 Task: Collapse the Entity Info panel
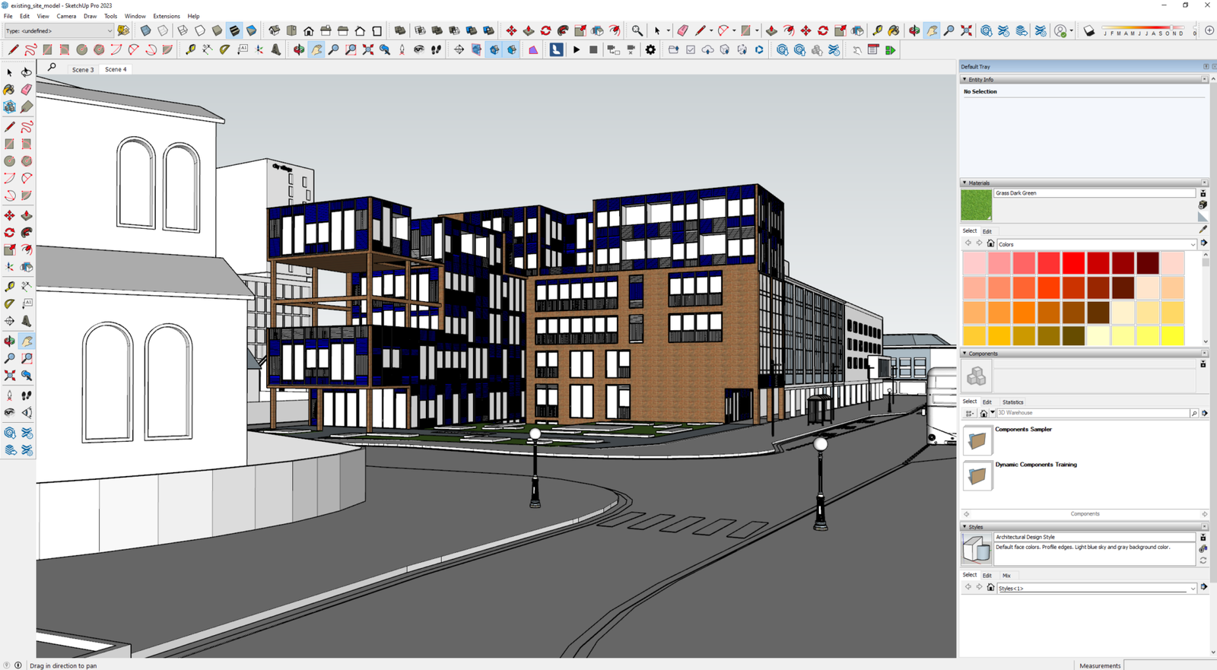point(964,79)
